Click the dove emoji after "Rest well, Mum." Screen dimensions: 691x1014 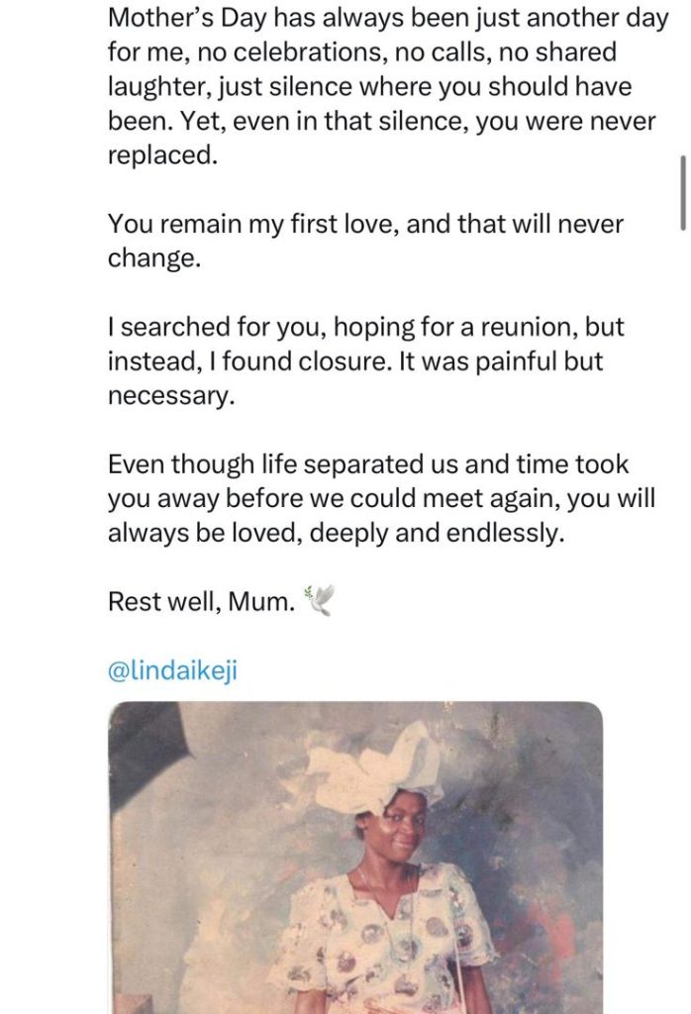pos(321,601)
